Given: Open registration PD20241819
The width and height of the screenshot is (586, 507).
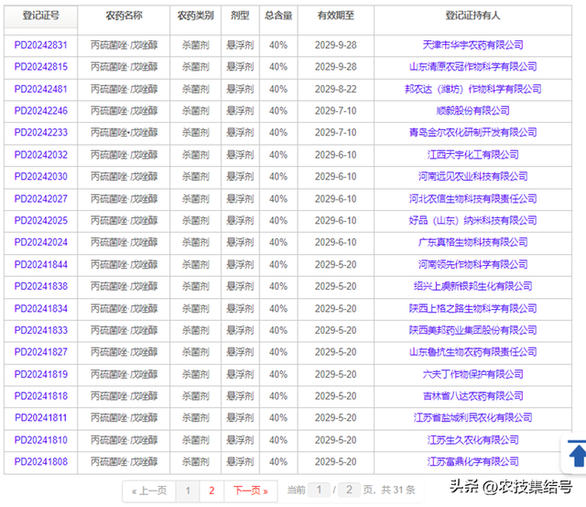Looking at the screenshot, I should [x=40, y=374].
